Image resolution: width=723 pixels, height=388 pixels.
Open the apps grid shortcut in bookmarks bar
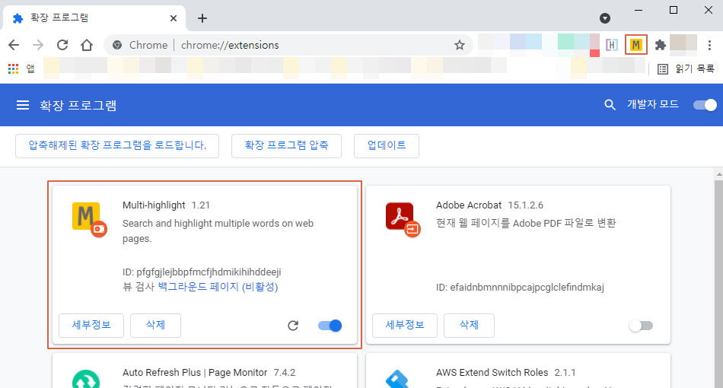(x=14, y=68)
